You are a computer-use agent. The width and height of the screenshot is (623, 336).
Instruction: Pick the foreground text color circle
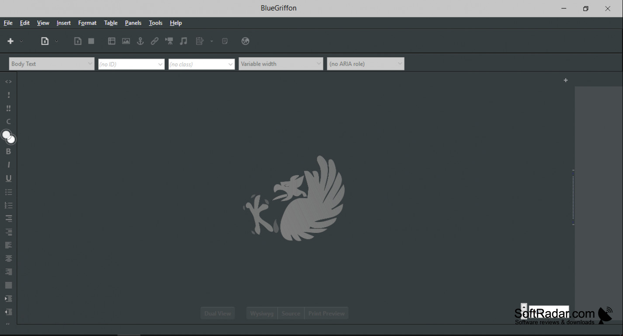pyautogui.click(x=6, y=135)
